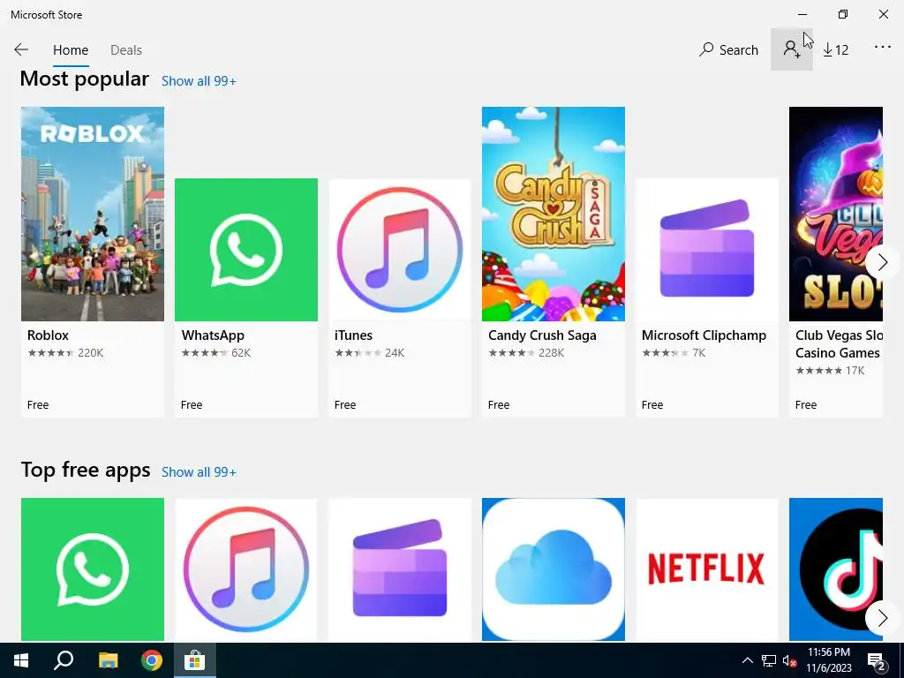Click Club Vegas' 17K star rating
Screen dimensions: 904x678
click(x=830, y=371)
